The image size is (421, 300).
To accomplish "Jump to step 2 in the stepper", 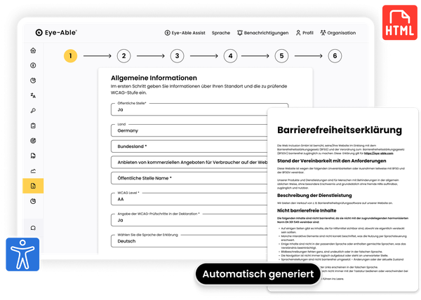I will point(123,56).
